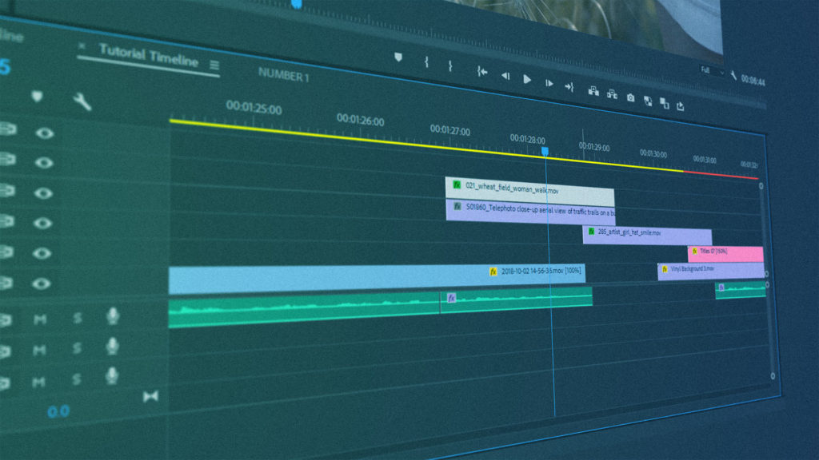
Task: Click the timeline marker icon beside the wrench
Action: click(37, 97)
